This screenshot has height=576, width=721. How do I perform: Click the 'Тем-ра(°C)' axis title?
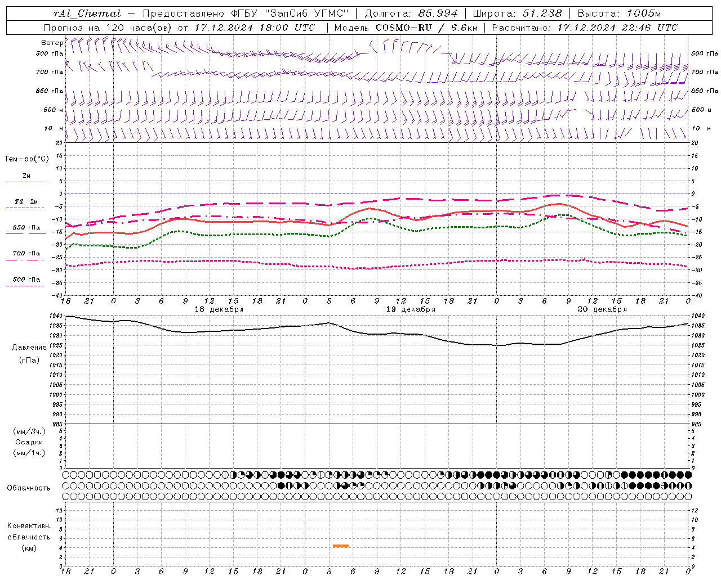pyautogui.click(x=26, y=159)
